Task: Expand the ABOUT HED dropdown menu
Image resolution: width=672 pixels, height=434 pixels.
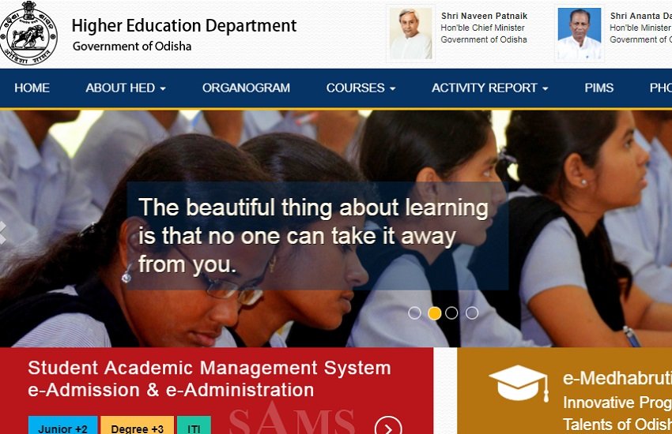Action: coord(126,88)
